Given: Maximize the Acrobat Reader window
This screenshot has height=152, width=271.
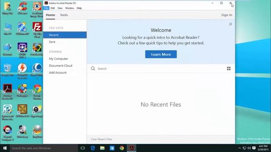Looking at the screenshot, I should tap(221, 3).
